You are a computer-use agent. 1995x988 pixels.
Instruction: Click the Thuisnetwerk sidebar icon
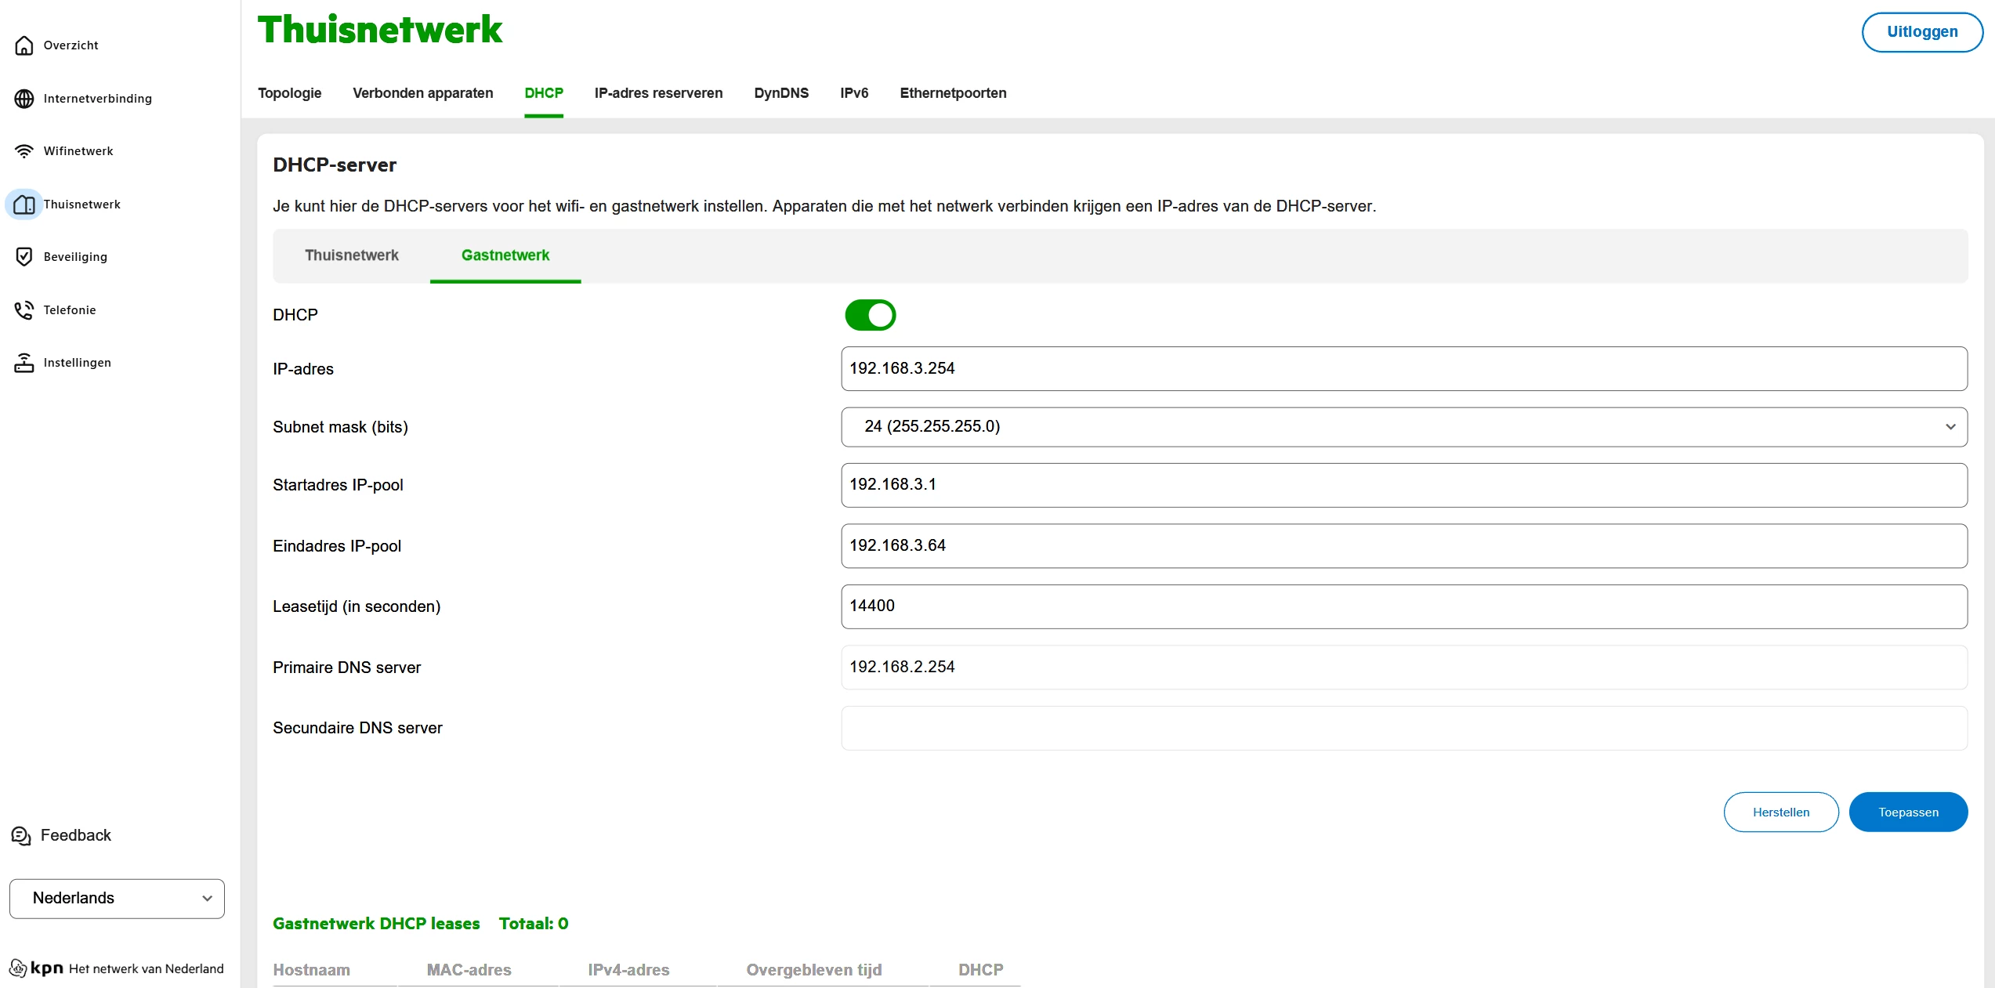pyautogui.click(x=24, y=204)
